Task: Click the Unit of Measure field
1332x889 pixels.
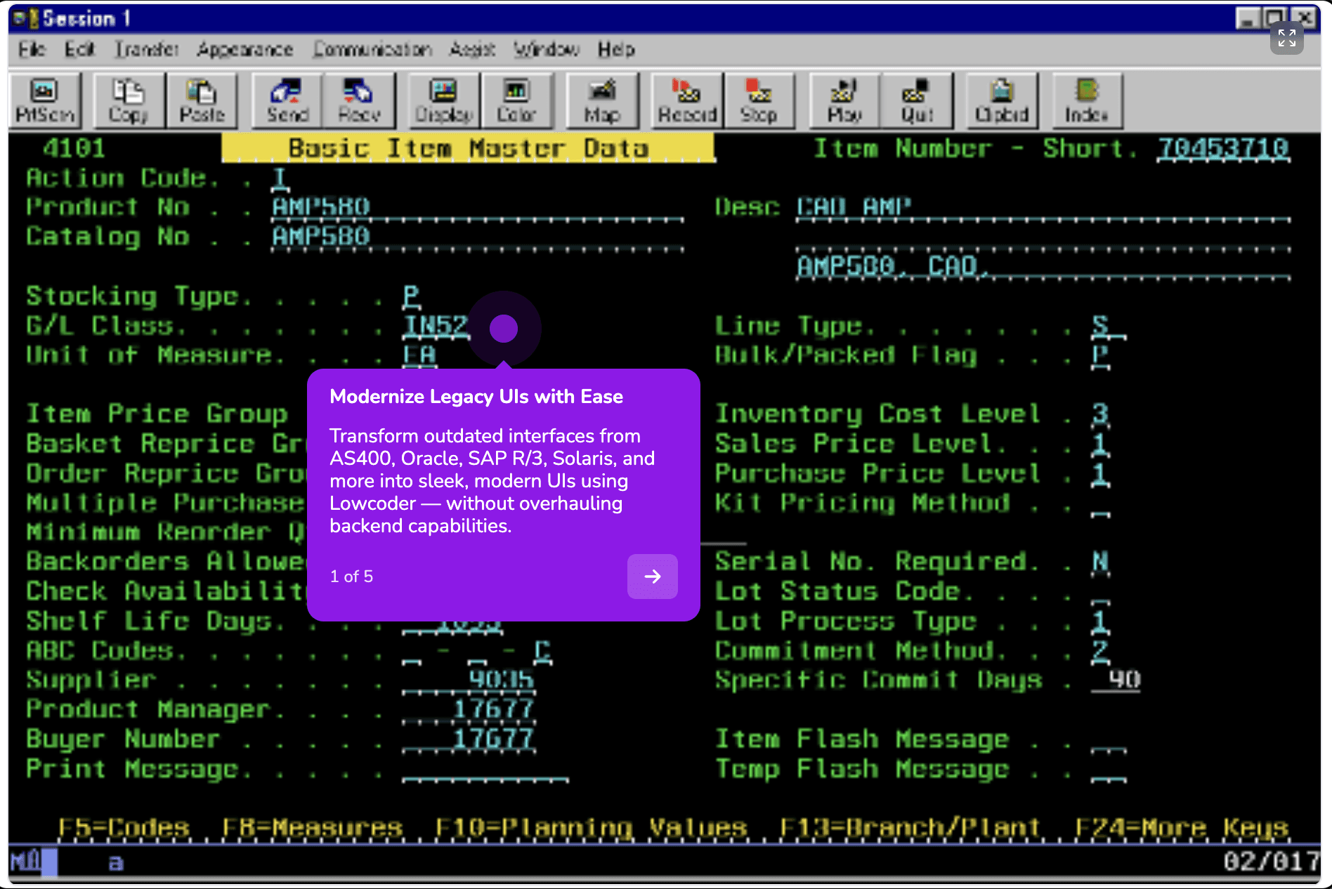Action: point(419,355)
